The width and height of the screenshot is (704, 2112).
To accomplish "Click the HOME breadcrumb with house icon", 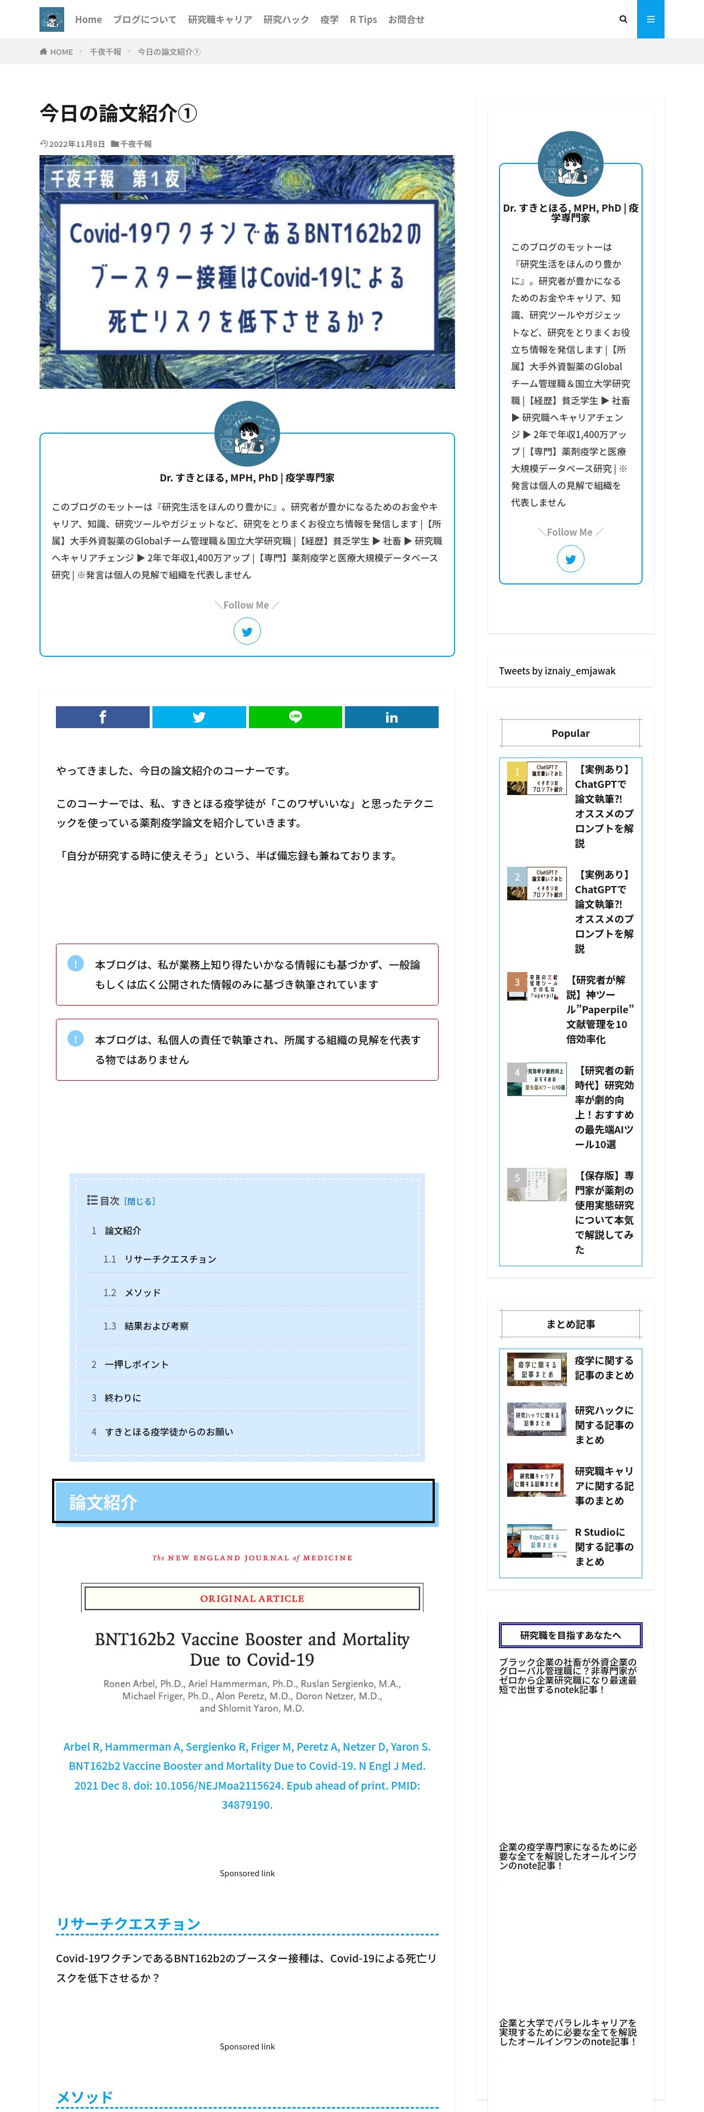I will tap(56, 52).
